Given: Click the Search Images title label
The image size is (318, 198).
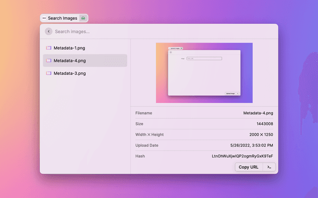Looking at the screenshot, I should click(x=63, y=18).
